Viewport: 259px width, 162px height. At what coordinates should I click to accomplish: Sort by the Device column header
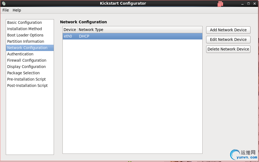pos(70,30)
